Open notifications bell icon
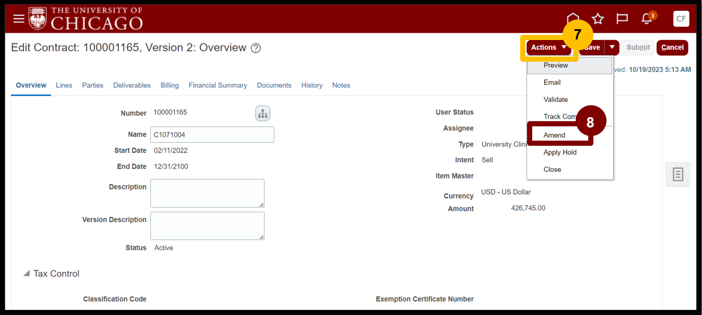 [647, 18]
